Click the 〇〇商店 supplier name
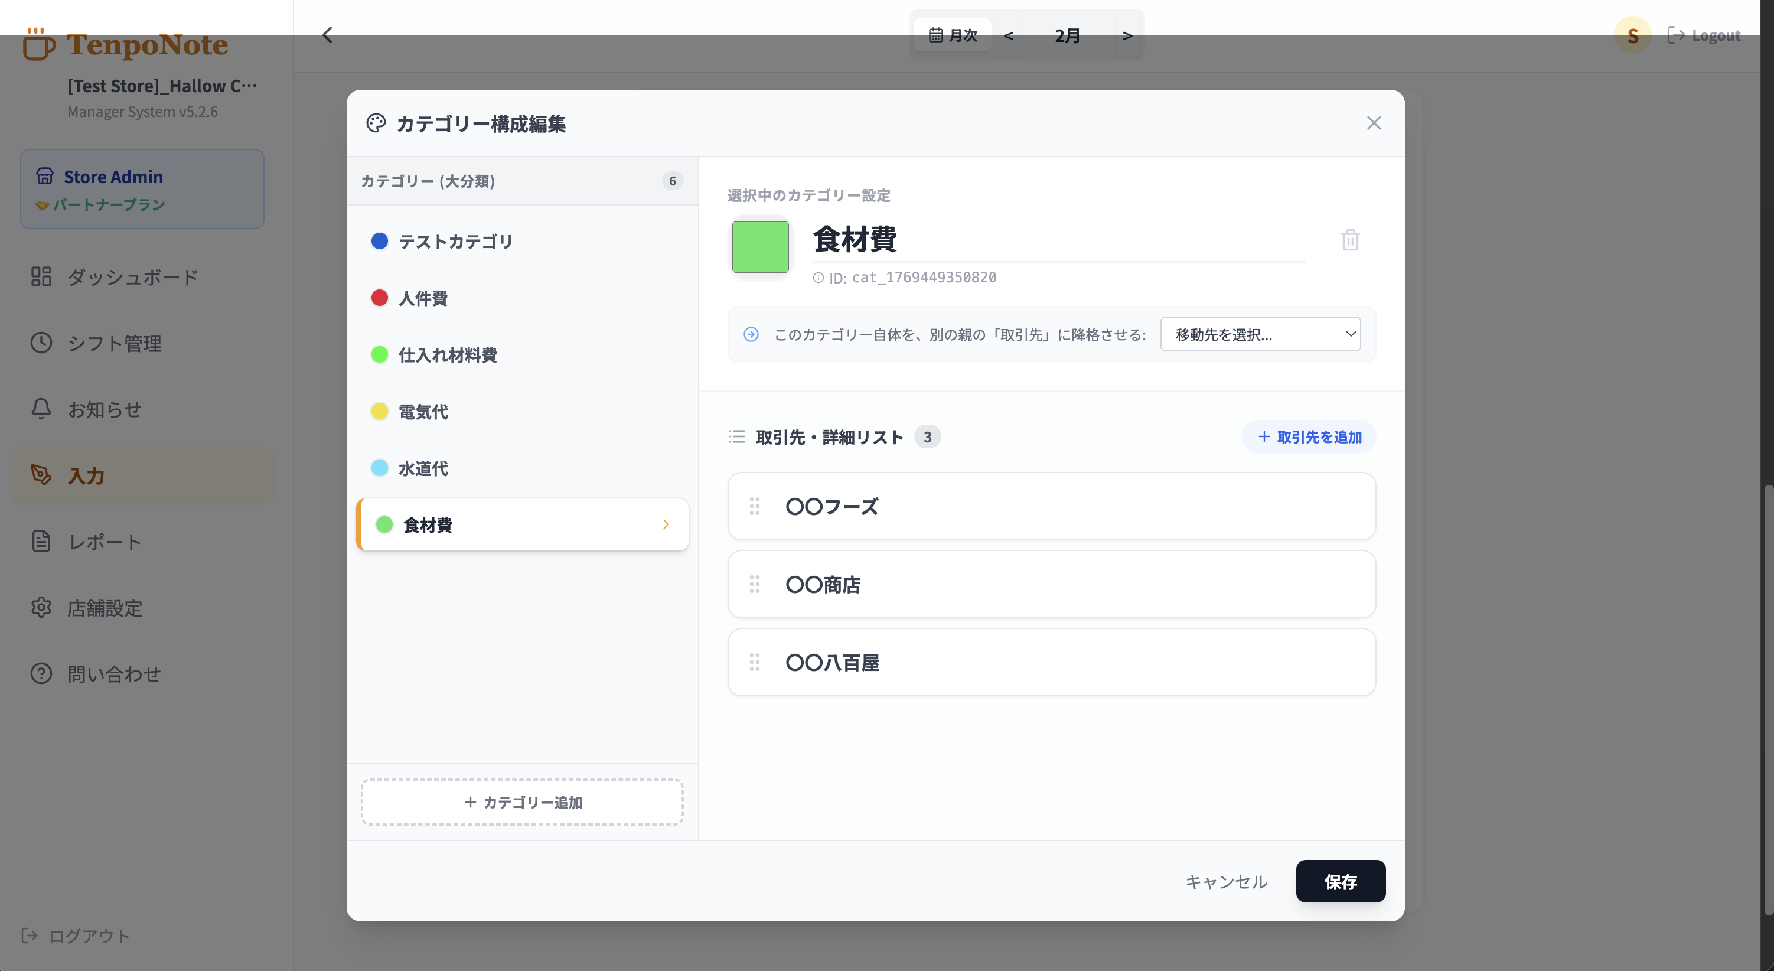The image size is (1774, 971). click(x=823, y=584)
